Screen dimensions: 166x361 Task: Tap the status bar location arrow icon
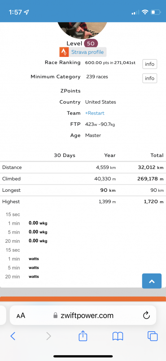27,12
